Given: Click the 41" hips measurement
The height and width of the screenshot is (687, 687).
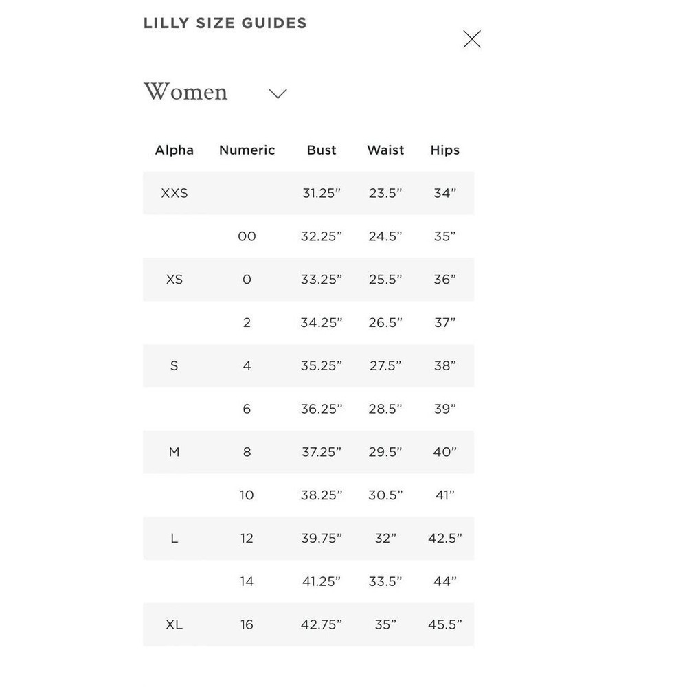Looking at the screenshot, I should click(x=444, y=495).
